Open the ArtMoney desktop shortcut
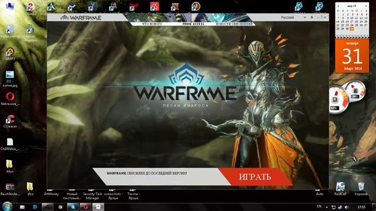This screenshot has height=211, width=376. [51, 193]
